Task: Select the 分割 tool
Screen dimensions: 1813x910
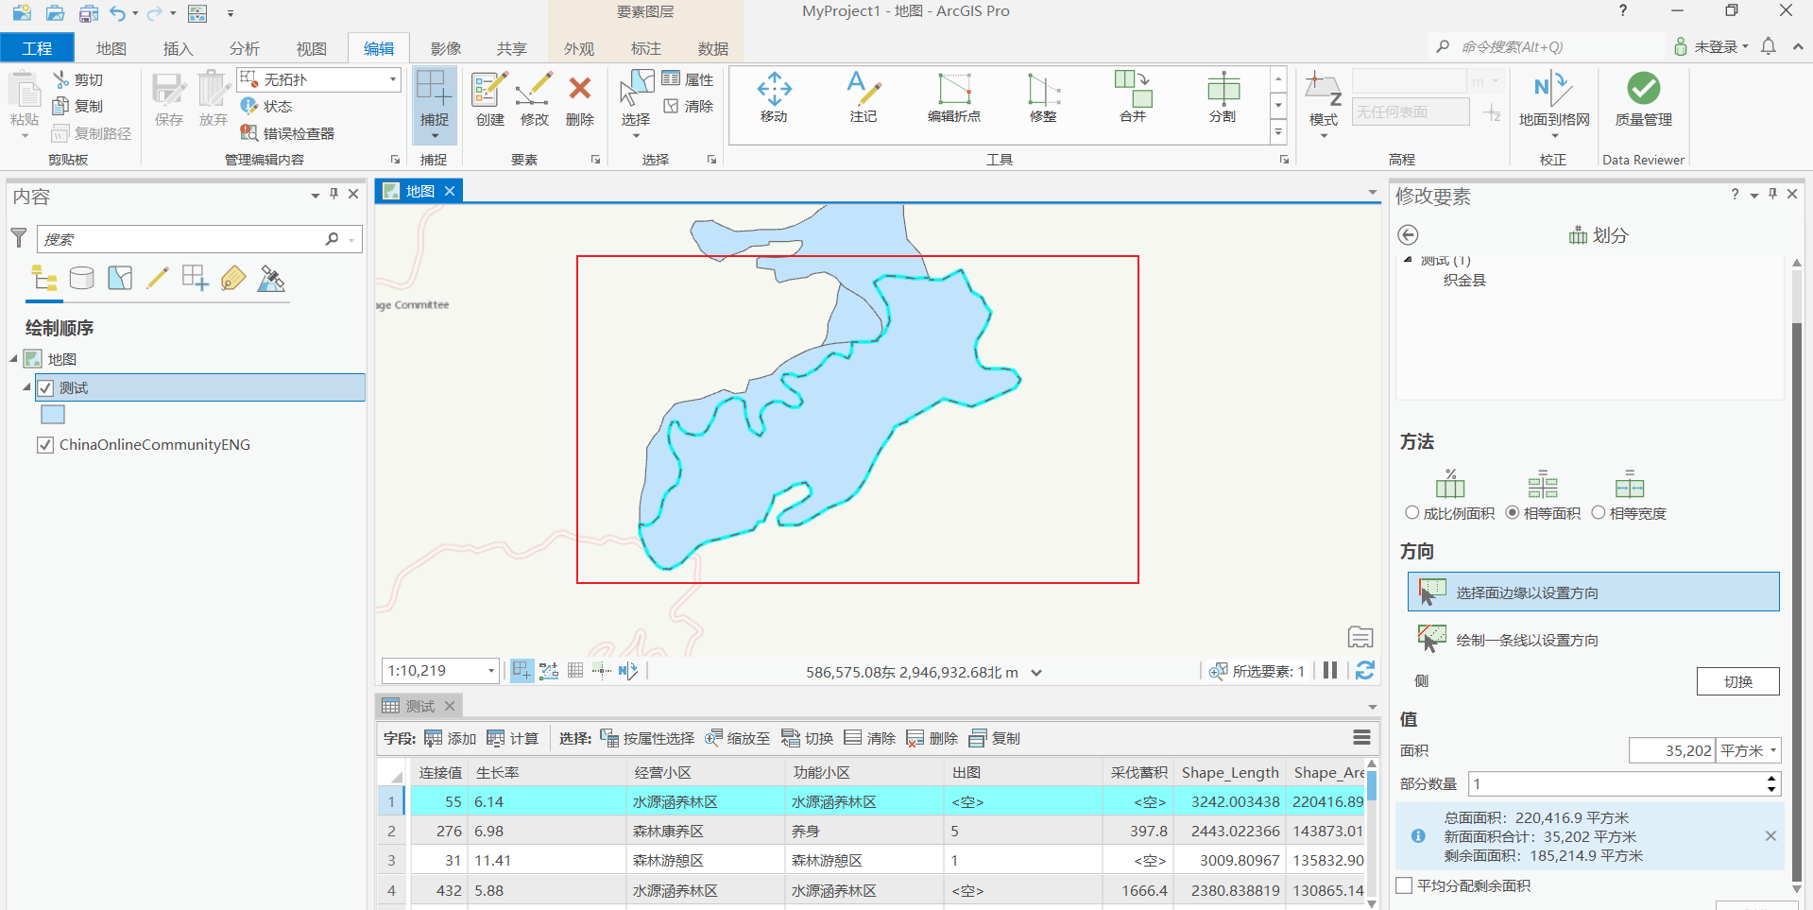Action: coord(1222,97)
